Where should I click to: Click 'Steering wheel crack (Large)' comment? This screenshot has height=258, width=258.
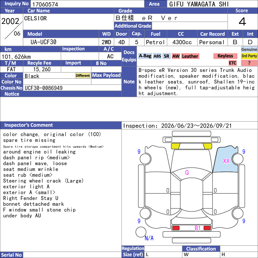click(44, 181)
